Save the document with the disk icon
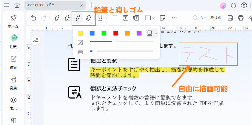Screen dimensions: 252x125 pos(230,18)
